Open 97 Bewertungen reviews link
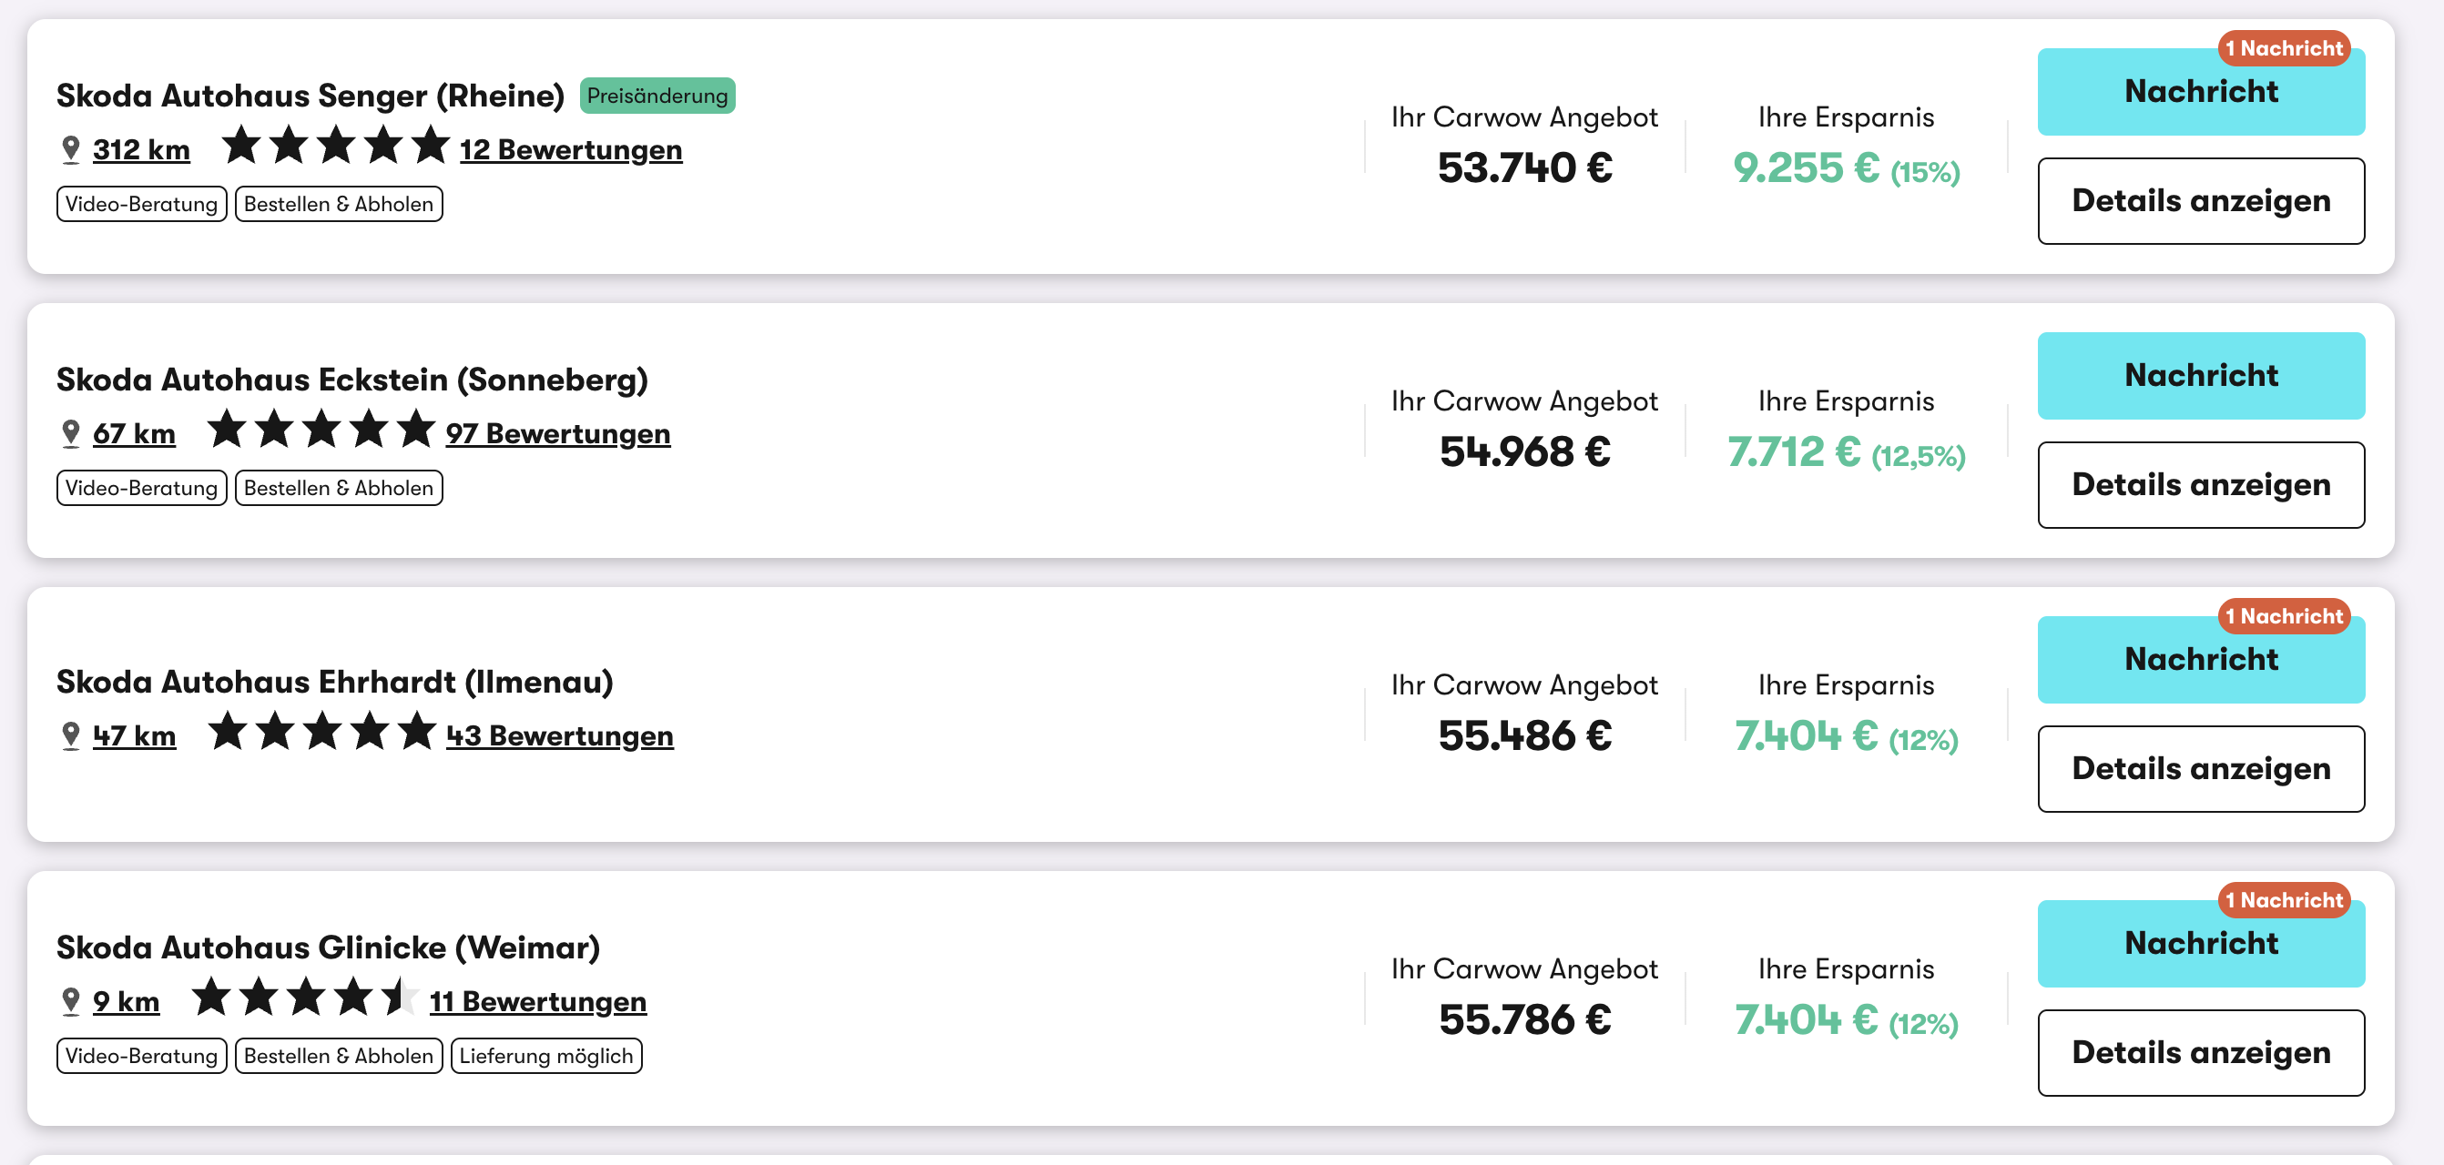The width and height of the screenshot is (2444, 1165). pyautogui.click(x=558, y=433)
